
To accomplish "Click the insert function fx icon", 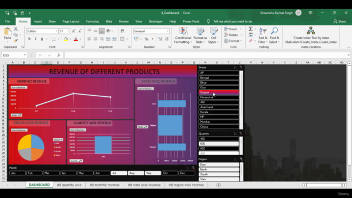I will pyautogui.click(x=59, y=55).
